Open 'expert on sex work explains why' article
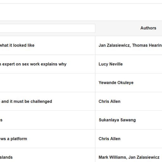This screenshot has height=162, width=162. [33, 64]
